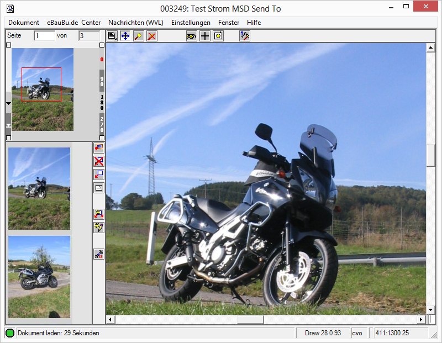Click top-left corner handle of preview pane
Image resolution: width=442 pixels, height=343 pixels.
[x=8, y=45]
